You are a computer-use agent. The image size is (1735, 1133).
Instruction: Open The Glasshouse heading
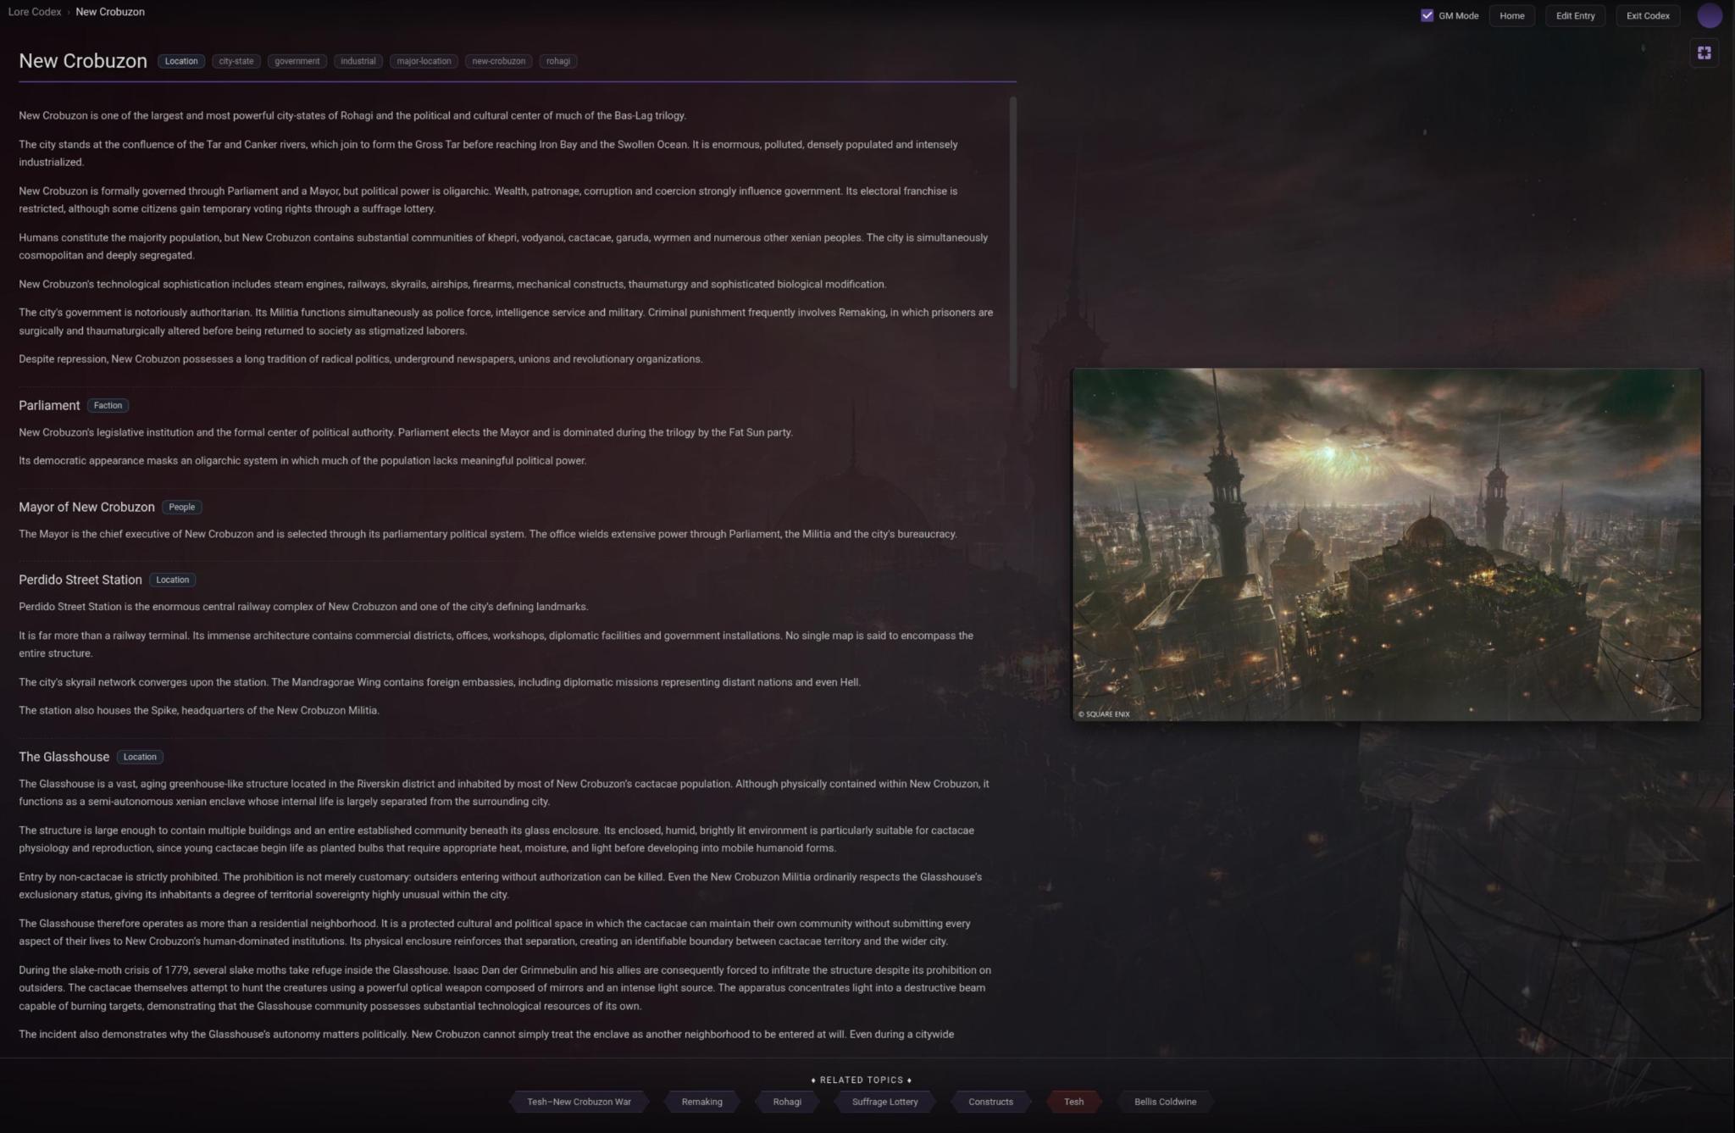pyautogui.click(x=64, y=757)
